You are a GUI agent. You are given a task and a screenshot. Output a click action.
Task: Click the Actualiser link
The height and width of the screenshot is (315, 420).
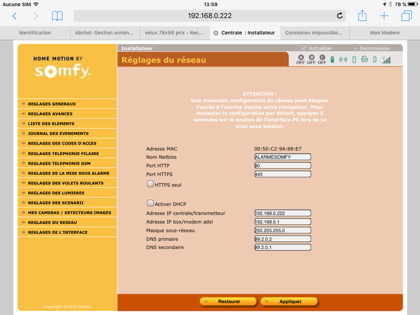(x=320, y=48)
